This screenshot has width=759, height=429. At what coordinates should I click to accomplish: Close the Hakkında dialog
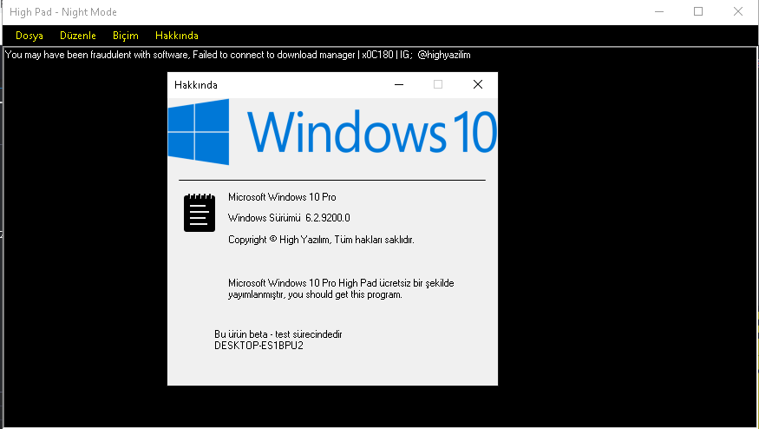(x=478, y=84)
